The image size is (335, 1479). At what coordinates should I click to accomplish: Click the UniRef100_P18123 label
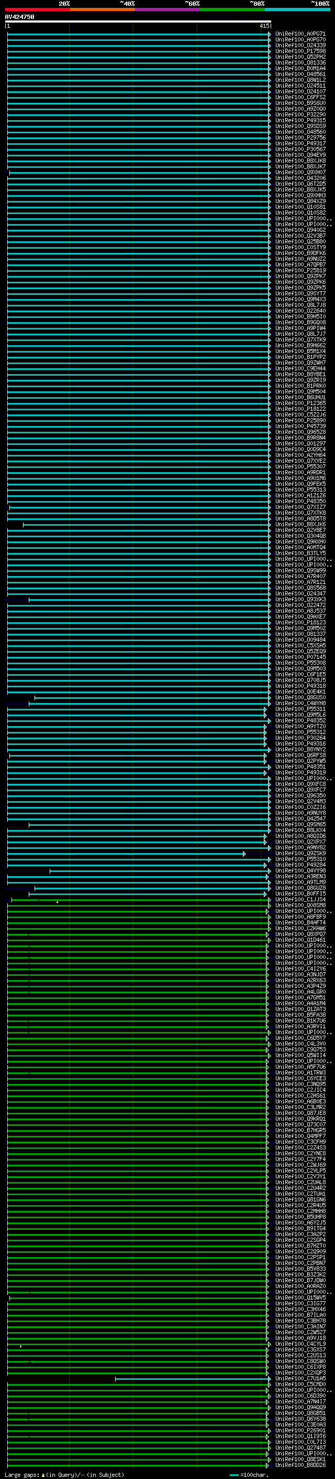tap(300, 622)
